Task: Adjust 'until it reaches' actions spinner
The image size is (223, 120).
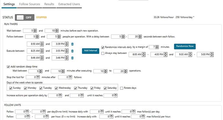Action: 111,95
